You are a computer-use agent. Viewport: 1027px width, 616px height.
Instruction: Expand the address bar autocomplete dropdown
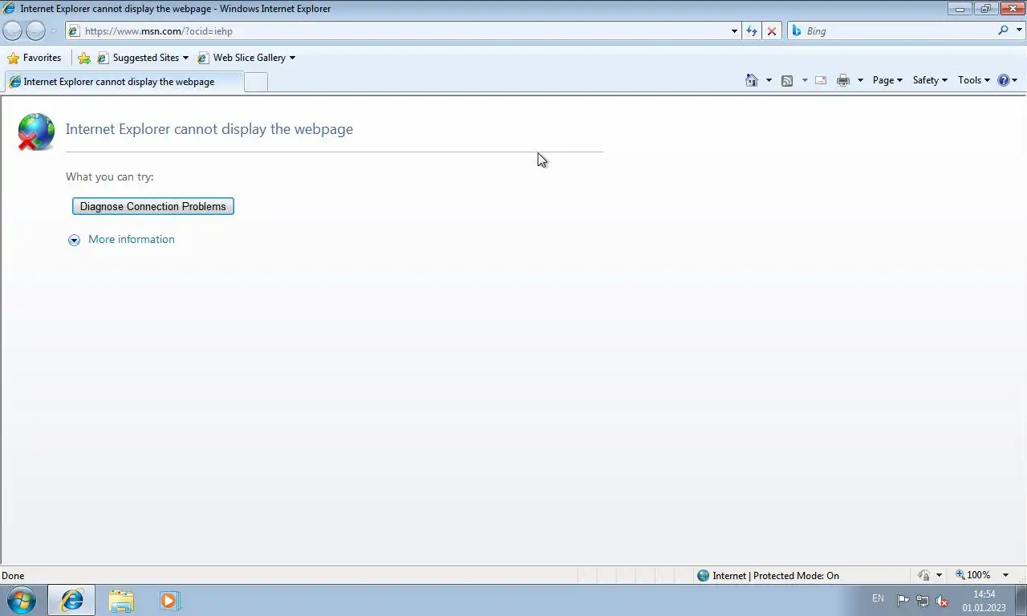(x=734, y=31)
